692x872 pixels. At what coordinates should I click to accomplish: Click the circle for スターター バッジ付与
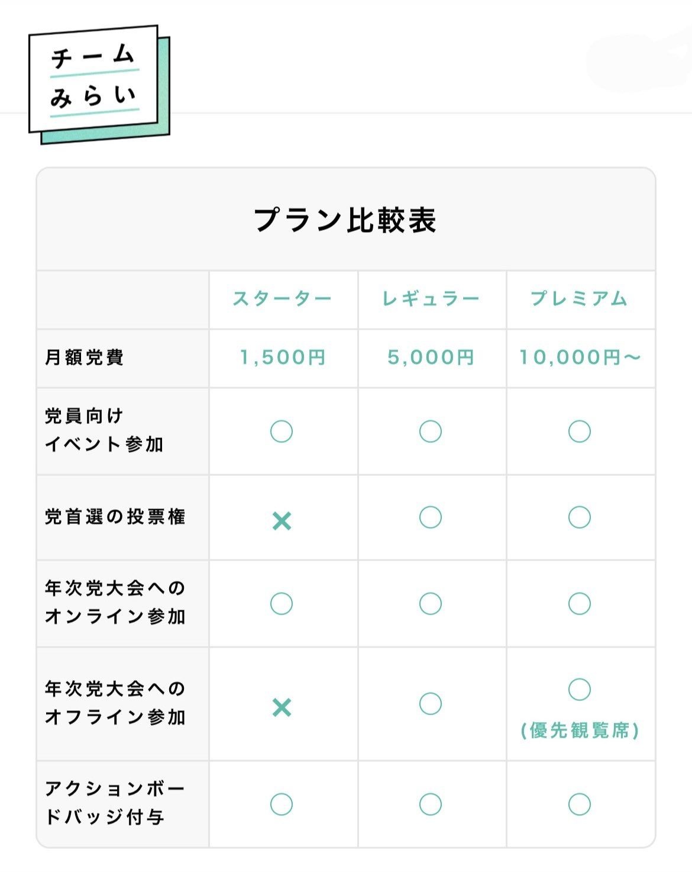[282, 804]
